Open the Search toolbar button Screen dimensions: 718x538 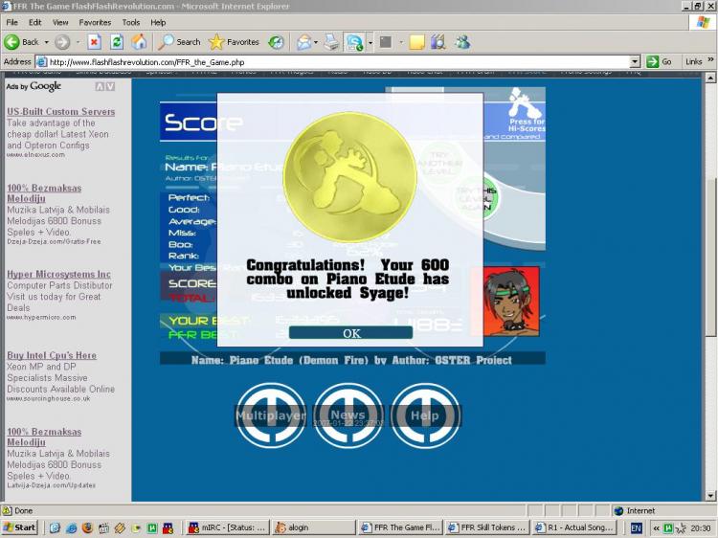pos(180,42)
